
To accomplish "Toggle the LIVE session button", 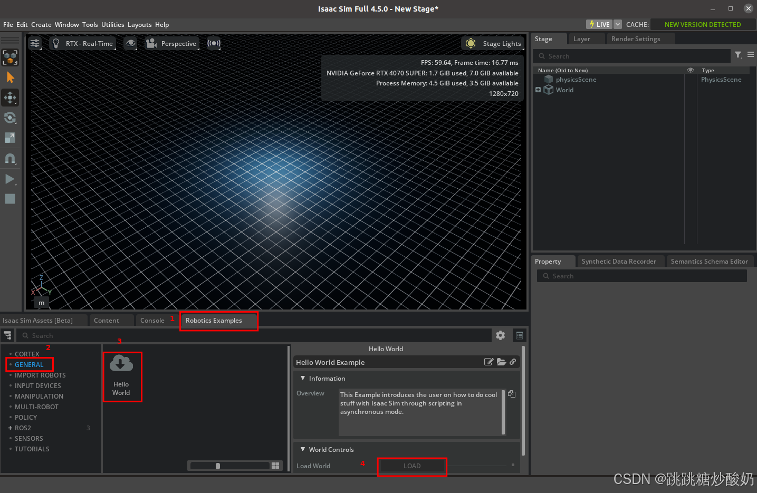I will [x=599, y=24].
